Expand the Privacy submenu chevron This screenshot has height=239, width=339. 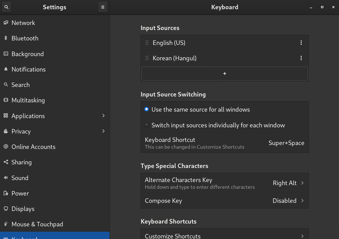pyautogui.click(x=103, y=131)
